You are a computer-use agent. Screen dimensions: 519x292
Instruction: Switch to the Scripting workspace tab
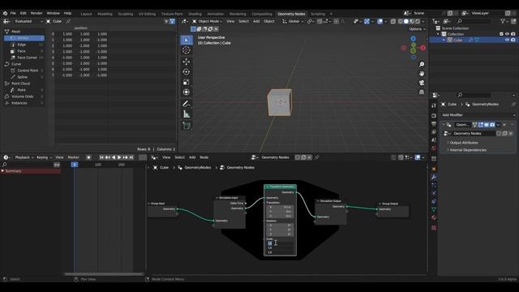318,14
